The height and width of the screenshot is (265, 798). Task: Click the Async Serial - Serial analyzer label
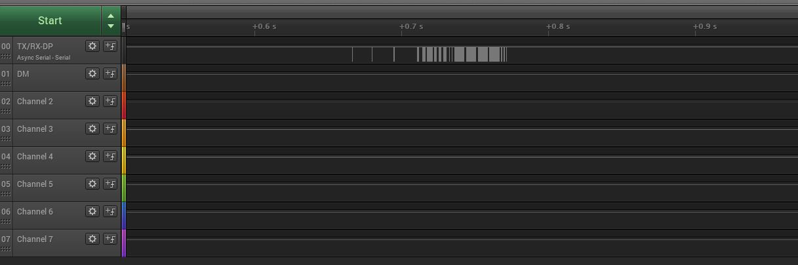[x=43, y=58]
